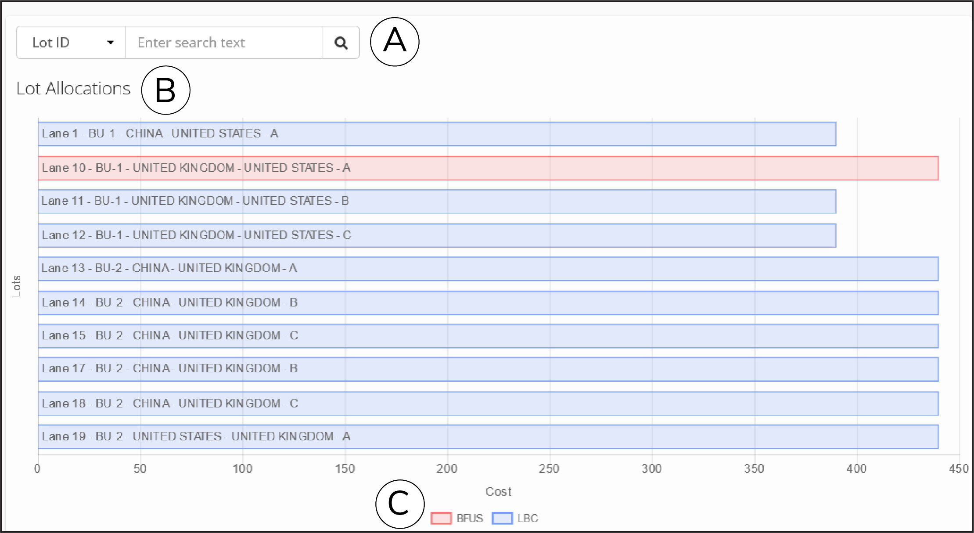The width and height of the screenshot is (974, 533).
Task: Click the magnifying glass search icon
Action: pyautogui.click(x=341, y=43)
